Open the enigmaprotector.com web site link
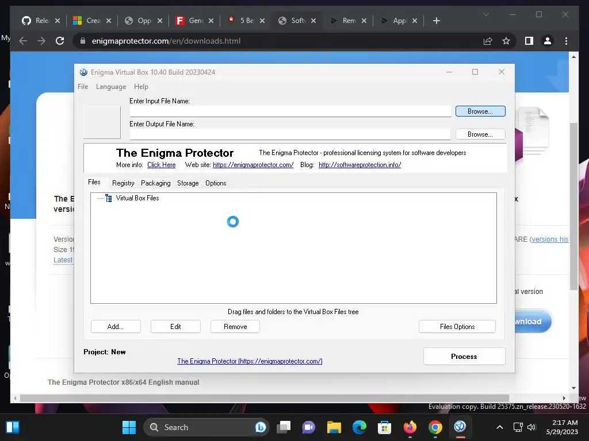This screenshot has height=441, width=589. click(x=253, y=165)
